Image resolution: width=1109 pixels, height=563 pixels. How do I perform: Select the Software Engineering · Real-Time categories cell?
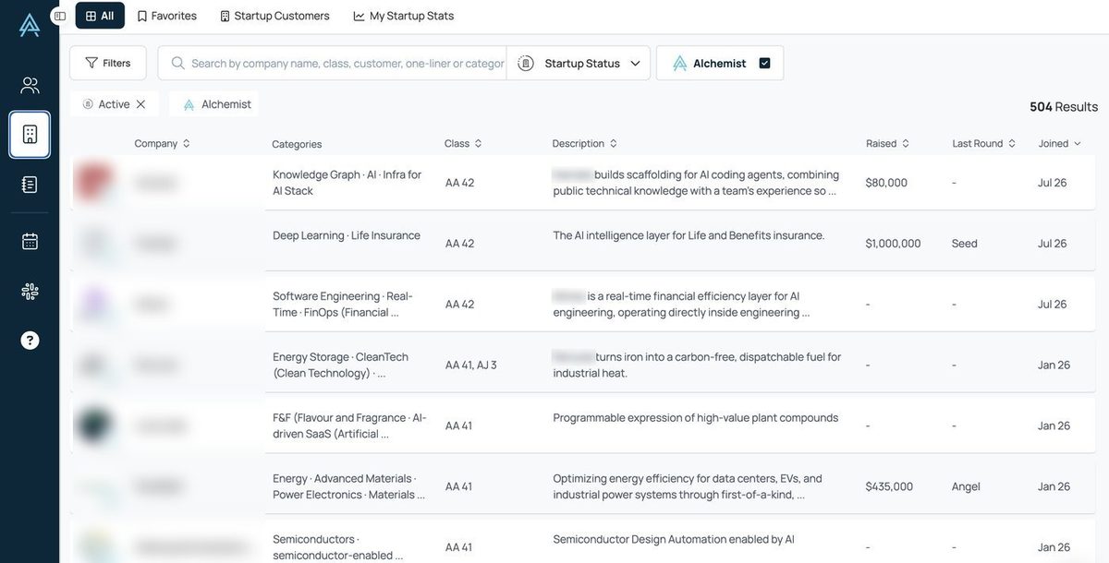pyautogui.click(x=343, y=304)
